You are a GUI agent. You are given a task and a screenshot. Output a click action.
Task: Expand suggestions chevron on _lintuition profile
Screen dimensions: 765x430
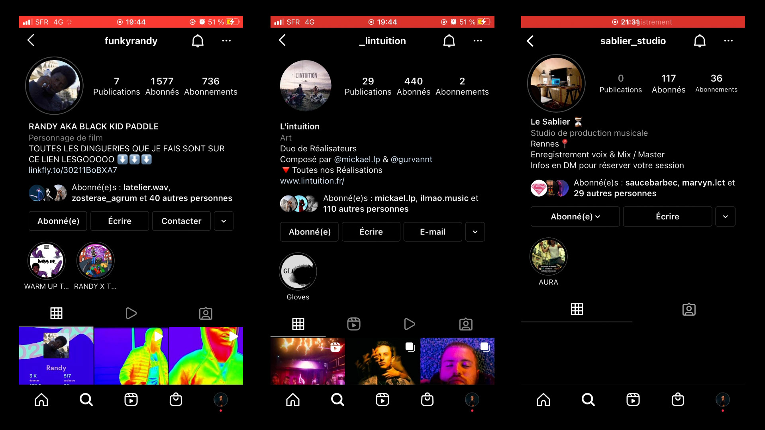[475, 232]
